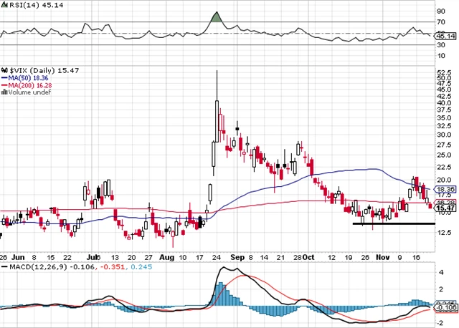This screenshot has height=328, width=459.
Task: Click the Volume undef legend text
Action: coord(29,92)
